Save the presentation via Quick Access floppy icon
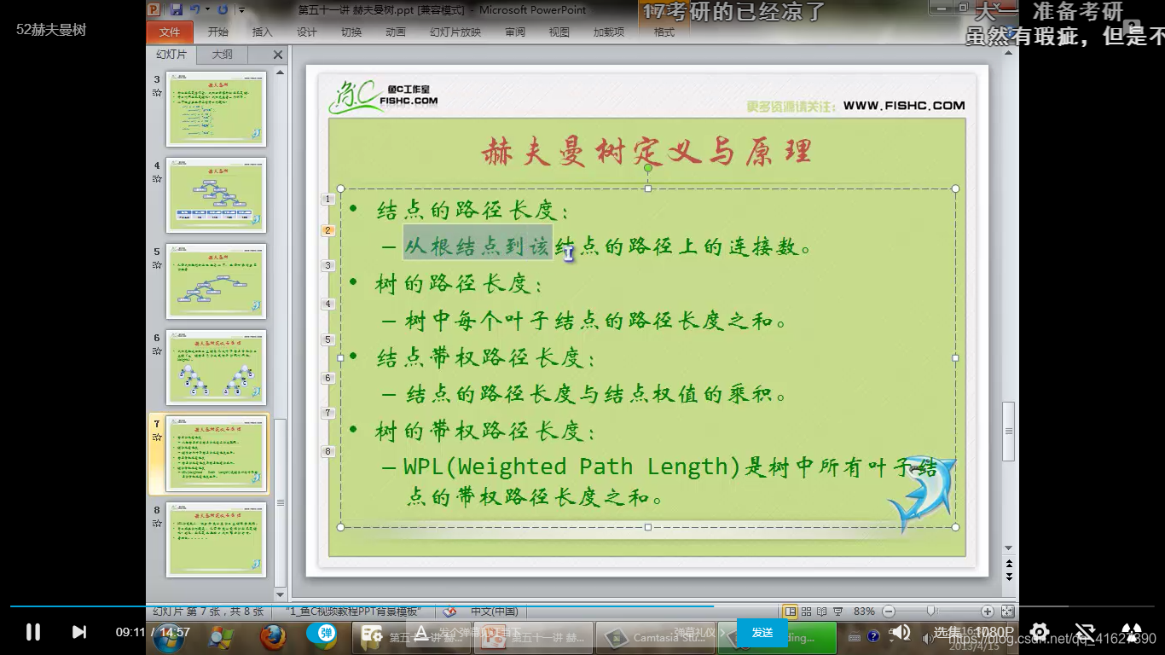1165x655 pixels. click(x=177, y=9)
